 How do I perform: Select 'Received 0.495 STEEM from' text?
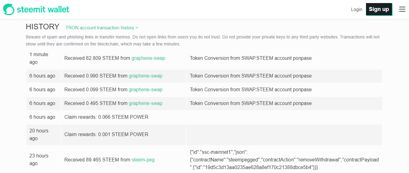(96, 103)
